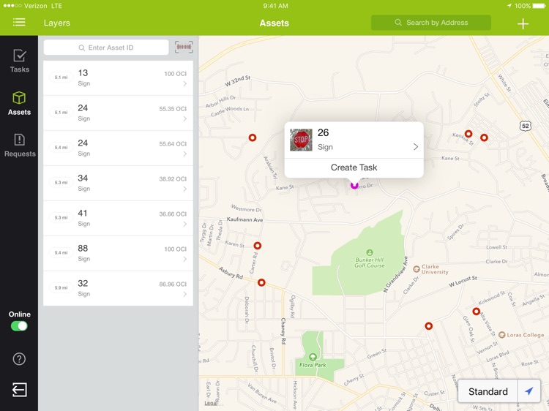549x411 pixels.
Task: Tap the current location arrow icon
Action: pos(529,391)
